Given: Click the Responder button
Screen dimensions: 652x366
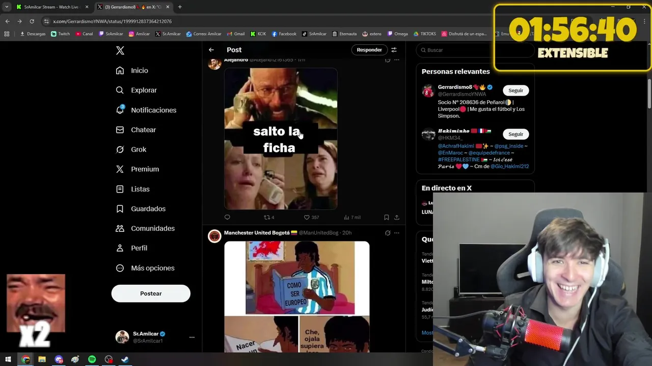Looking at the screenshot, I should coord(369,50).
